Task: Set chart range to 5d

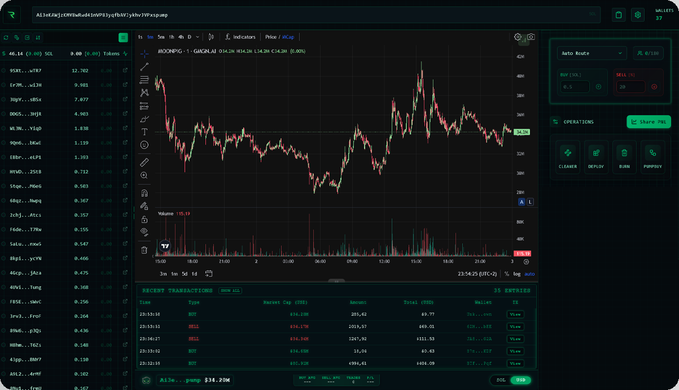Action: coord(185,274)
